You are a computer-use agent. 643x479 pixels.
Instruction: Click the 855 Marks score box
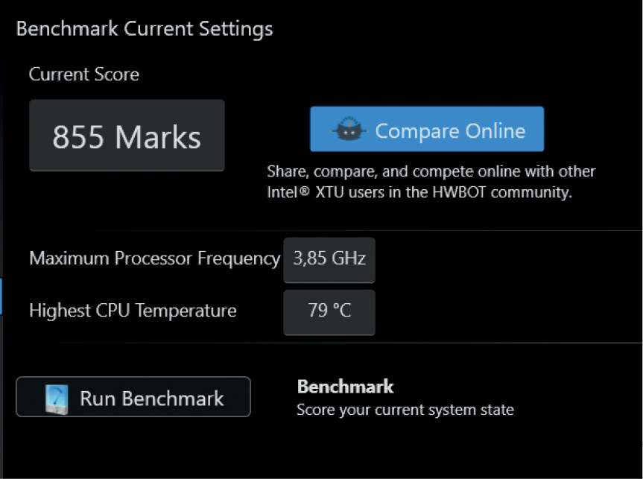pos(127,136)
